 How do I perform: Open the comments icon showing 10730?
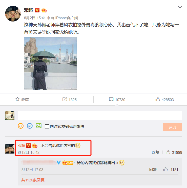click(x=111, y=100)
